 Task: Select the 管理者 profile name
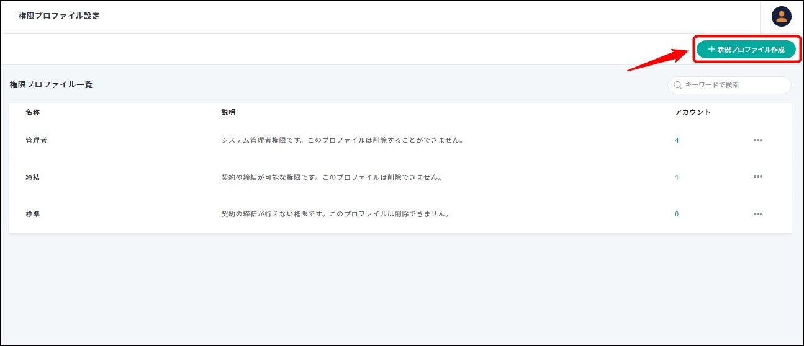(x=36, y=140)
